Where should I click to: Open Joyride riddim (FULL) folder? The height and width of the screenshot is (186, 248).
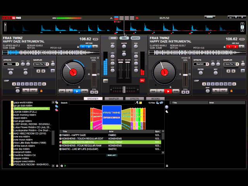[x=25, y=112]
